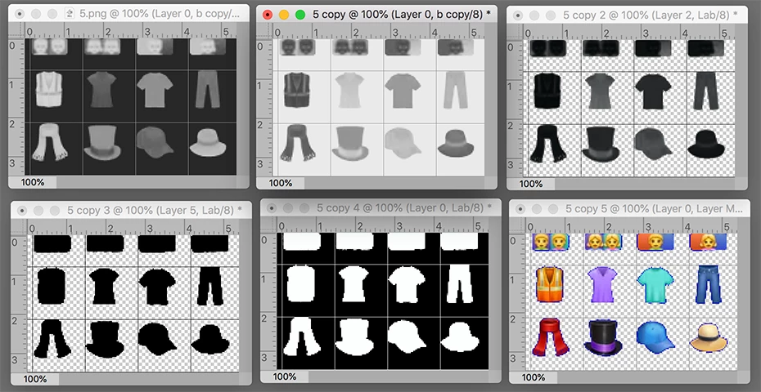
Task: Click the blue baseball cap in 5 copy 5
Action: pyautogui.click(x=655, y=337)
